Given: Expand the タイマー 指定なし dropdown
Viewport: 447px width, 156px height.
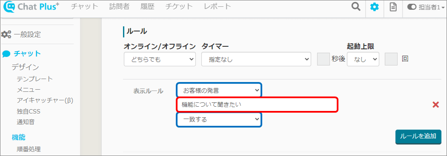Looking at the screenshot, I should tap(256, 59).
